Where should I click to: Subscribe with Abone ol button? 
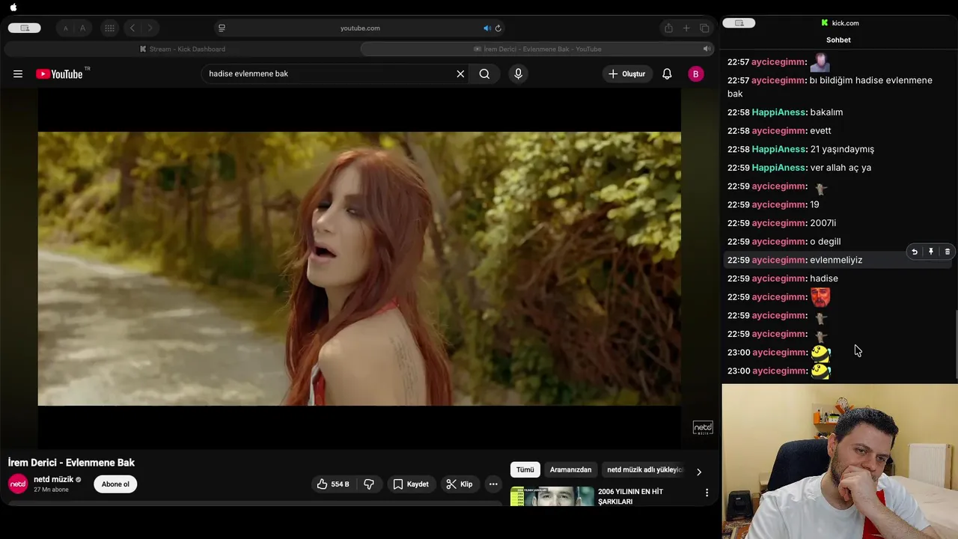coord(115,484)
